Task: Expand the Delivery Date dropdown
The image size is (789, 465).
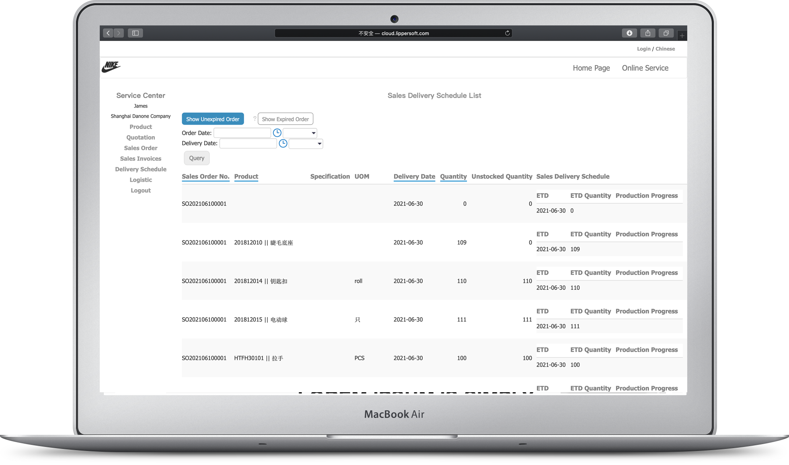Action: tap(306, 143)
